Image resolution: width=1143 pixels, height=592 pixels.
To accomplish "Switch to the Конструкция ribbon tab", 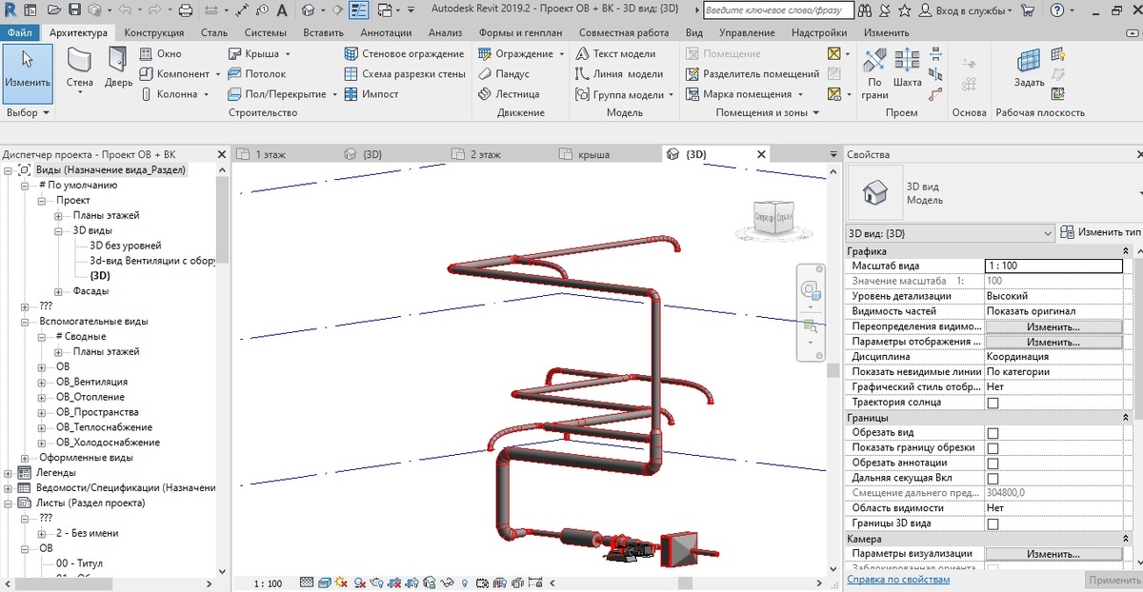I will click(x=153, y=32).
